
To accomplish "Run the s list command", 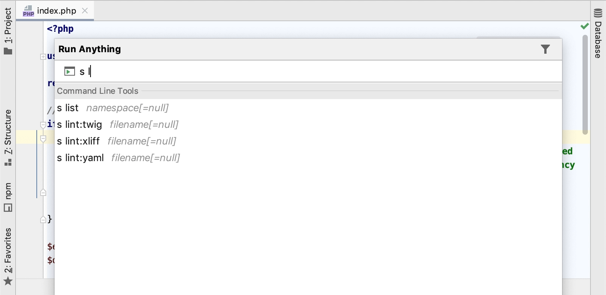I will (68, 108).
